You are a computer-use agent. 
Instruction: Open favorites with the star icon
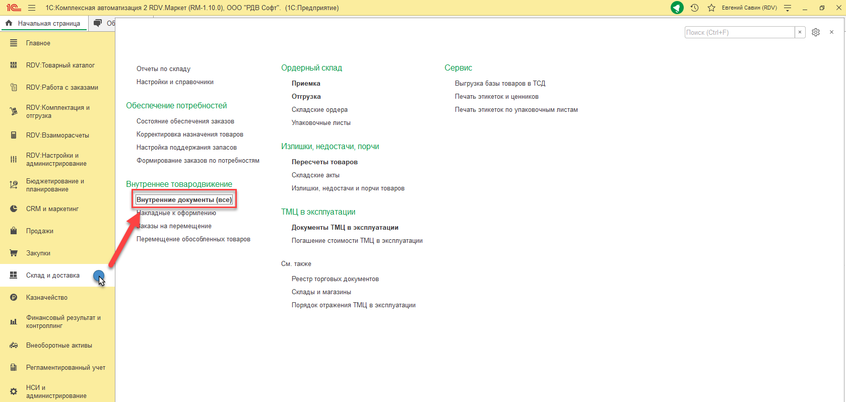[711, 8]
